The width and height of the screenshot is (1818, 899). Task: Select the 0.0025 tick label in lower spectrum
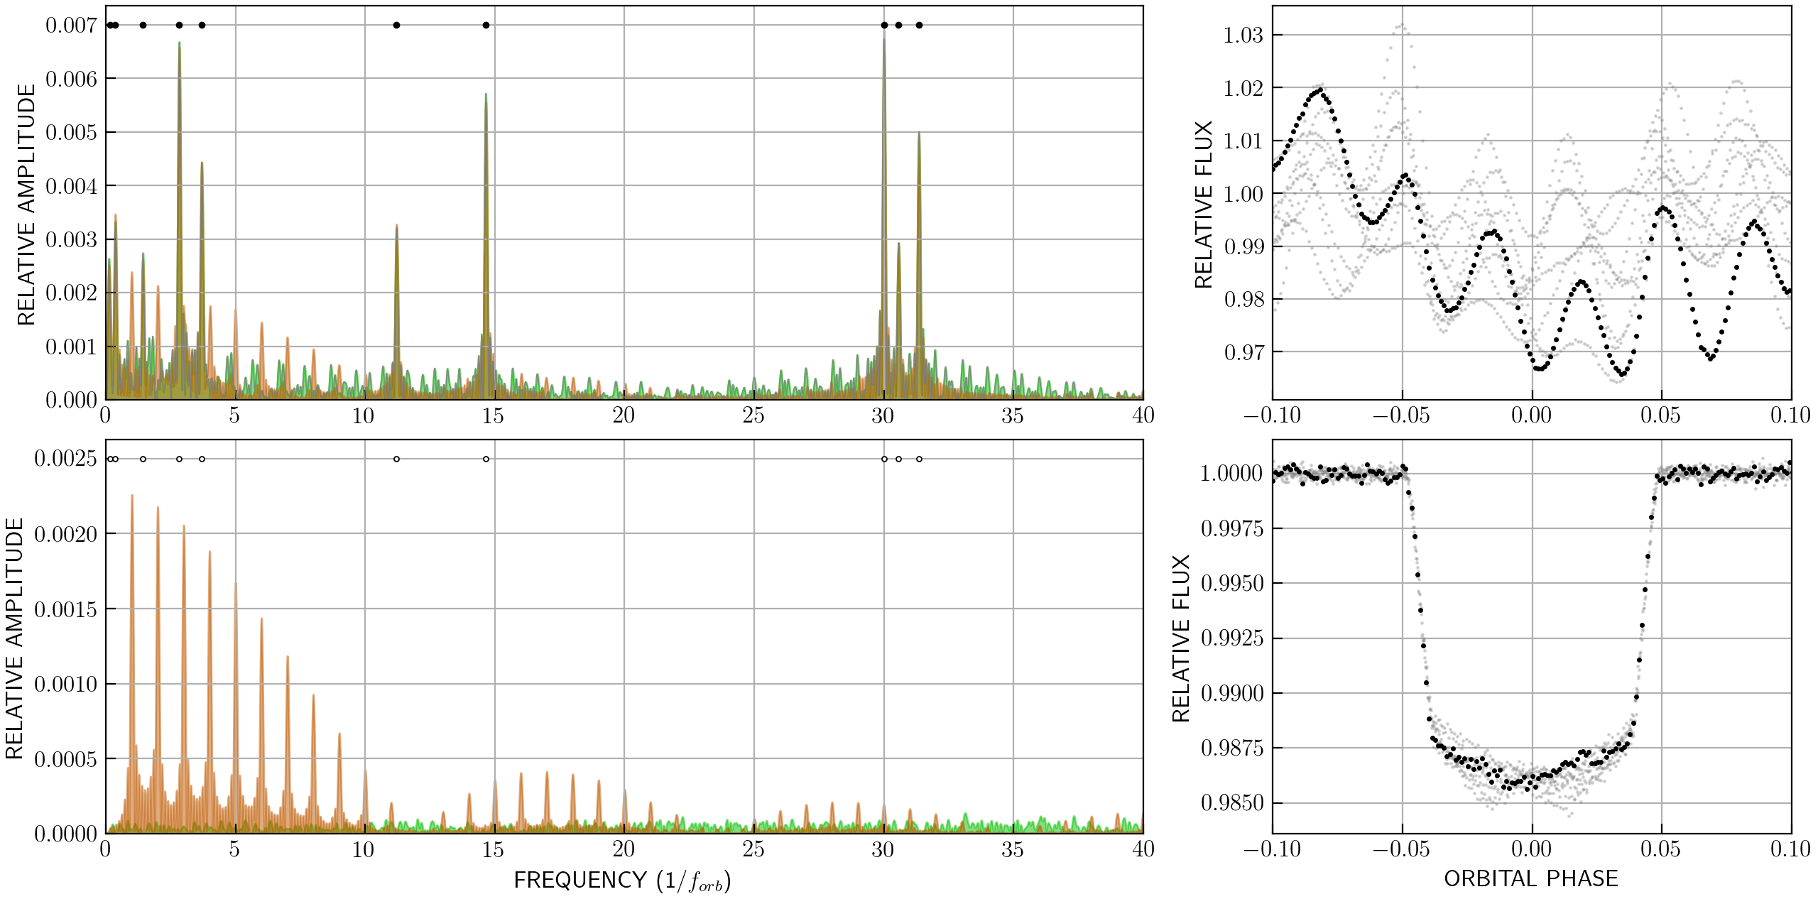pyautogui.click(x=65, y=459)
